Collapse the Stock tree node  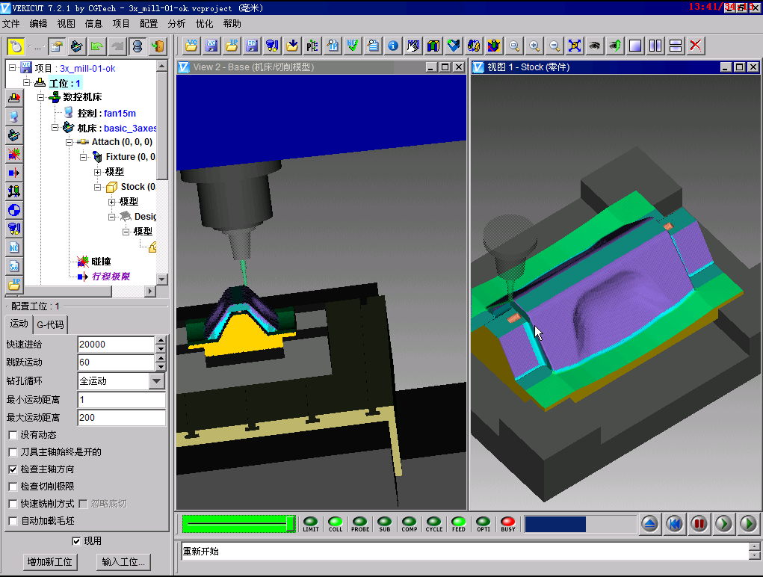click(97, 187)
